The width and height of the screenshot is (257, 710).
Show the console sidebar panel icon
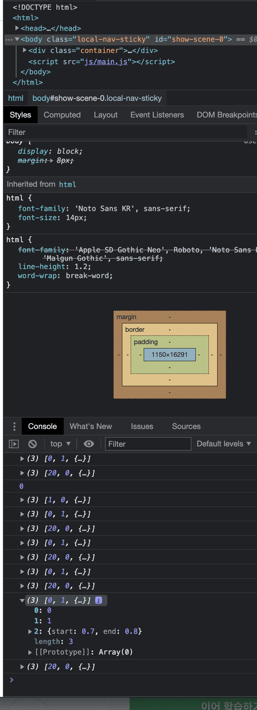pyautogui.click(x=14, y=444)
